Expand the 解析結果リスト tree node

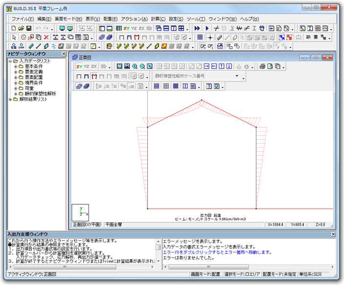click(10, 99)
